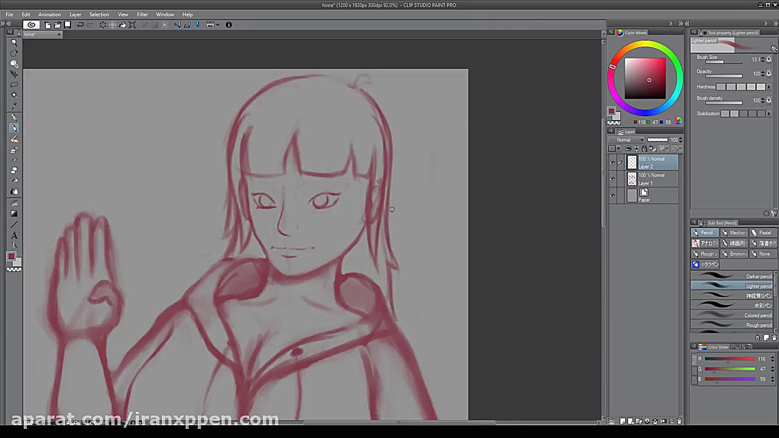Click the New document icon
Screen dimensions: 779x438
(48, 25)
